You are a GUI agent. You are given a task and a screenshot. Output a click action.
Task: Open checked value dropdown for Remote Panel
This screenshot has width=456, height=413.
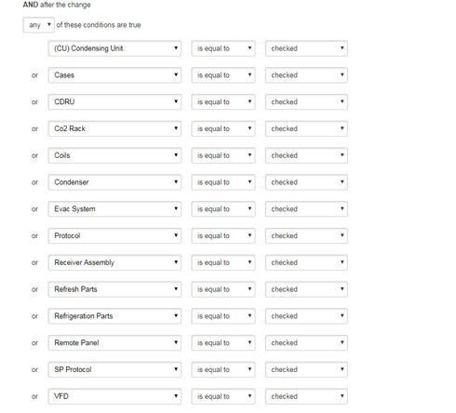(306, 343)
